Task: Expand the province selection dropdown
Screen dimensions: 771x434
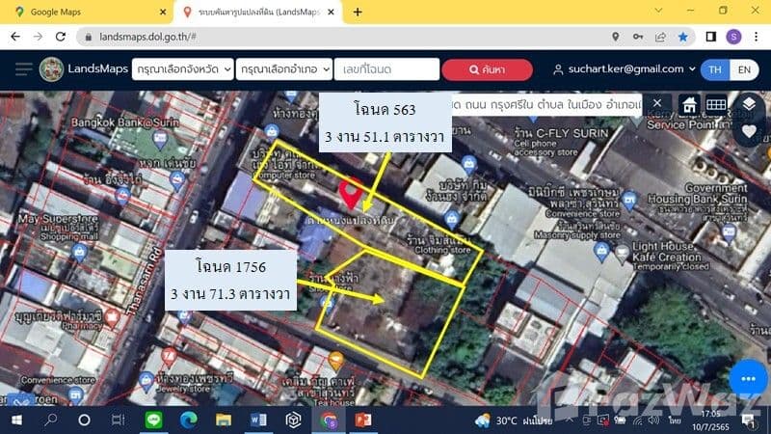Action: click(182, 69)
